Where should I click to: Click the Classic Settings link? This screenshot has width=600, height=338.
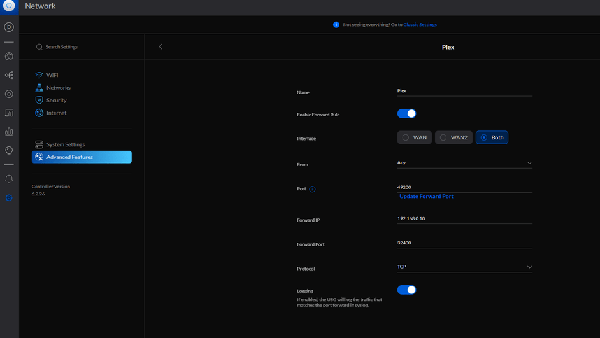pyautogui.click(x=420, y=24)
